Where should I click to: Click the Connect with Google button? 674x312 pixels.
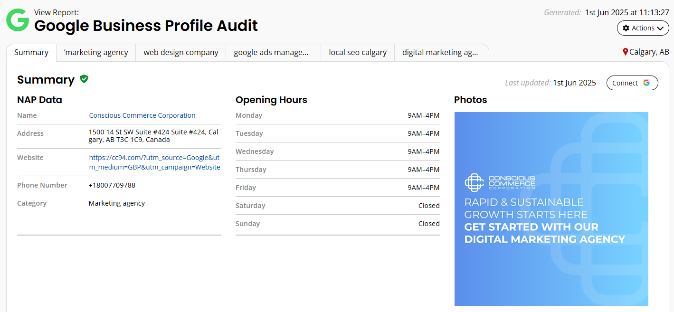click(x=632, y=83)
